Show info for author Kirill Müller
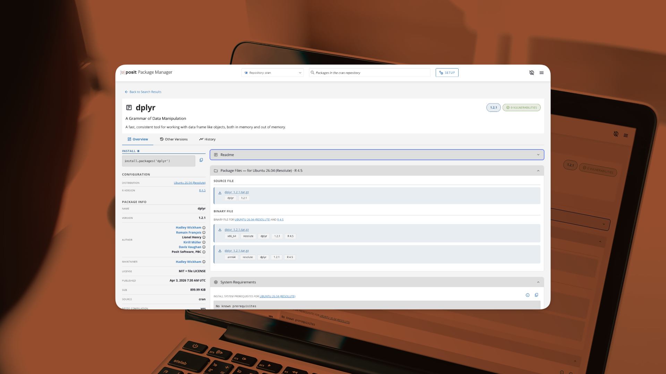666x374 pixels. [x=204, y=242]
